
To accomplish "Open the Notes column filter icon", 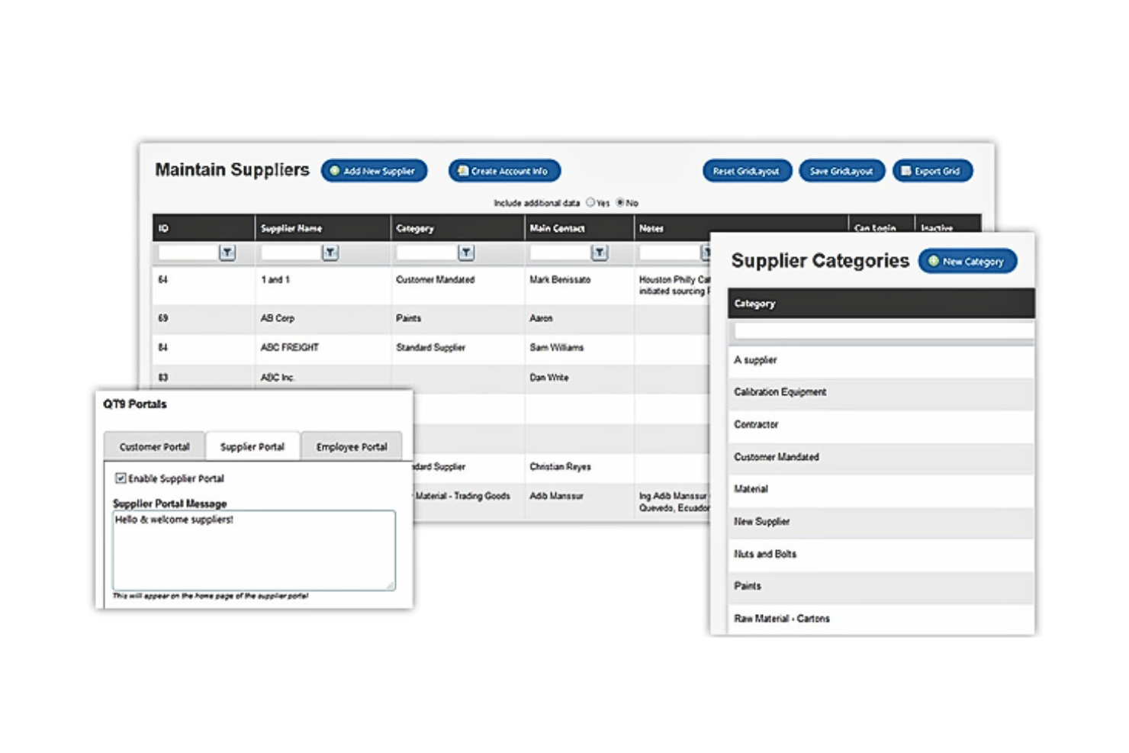I will [x=706, y=253].
